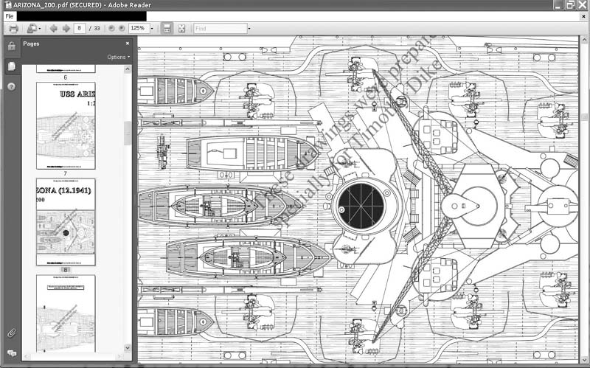Click the help question mark sidebar icon
590x368 pixels.
tap(12, 87)
